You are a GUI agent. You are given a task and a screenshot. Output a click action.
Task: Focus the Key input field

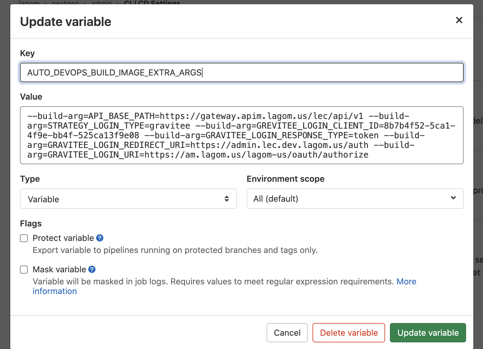[x=241, y=72]
